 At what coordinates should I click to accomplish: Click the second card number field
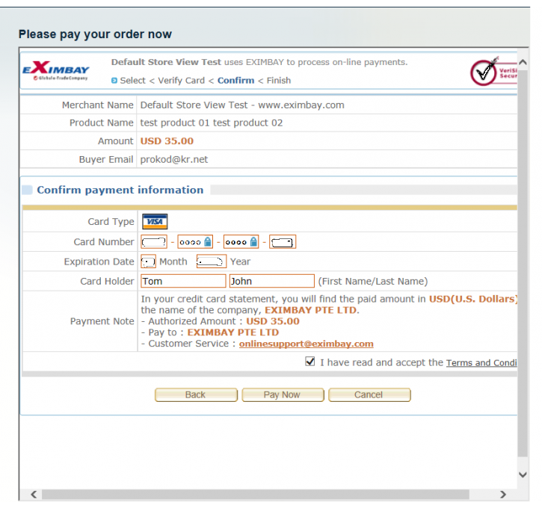click(195, 242)
